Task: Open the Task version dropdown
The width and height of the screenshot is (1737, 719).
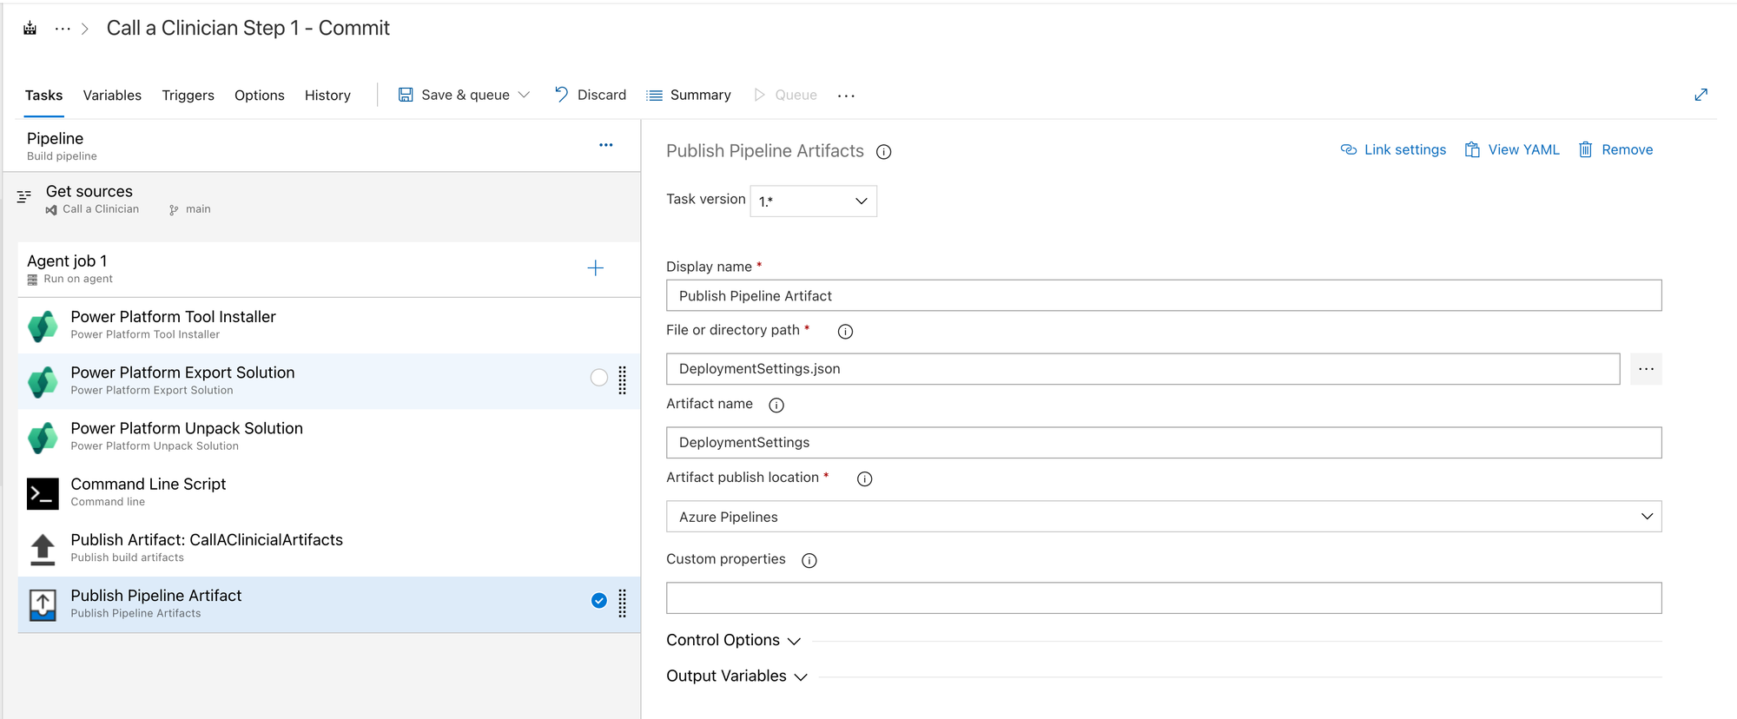Action: (x=813, y=201)
